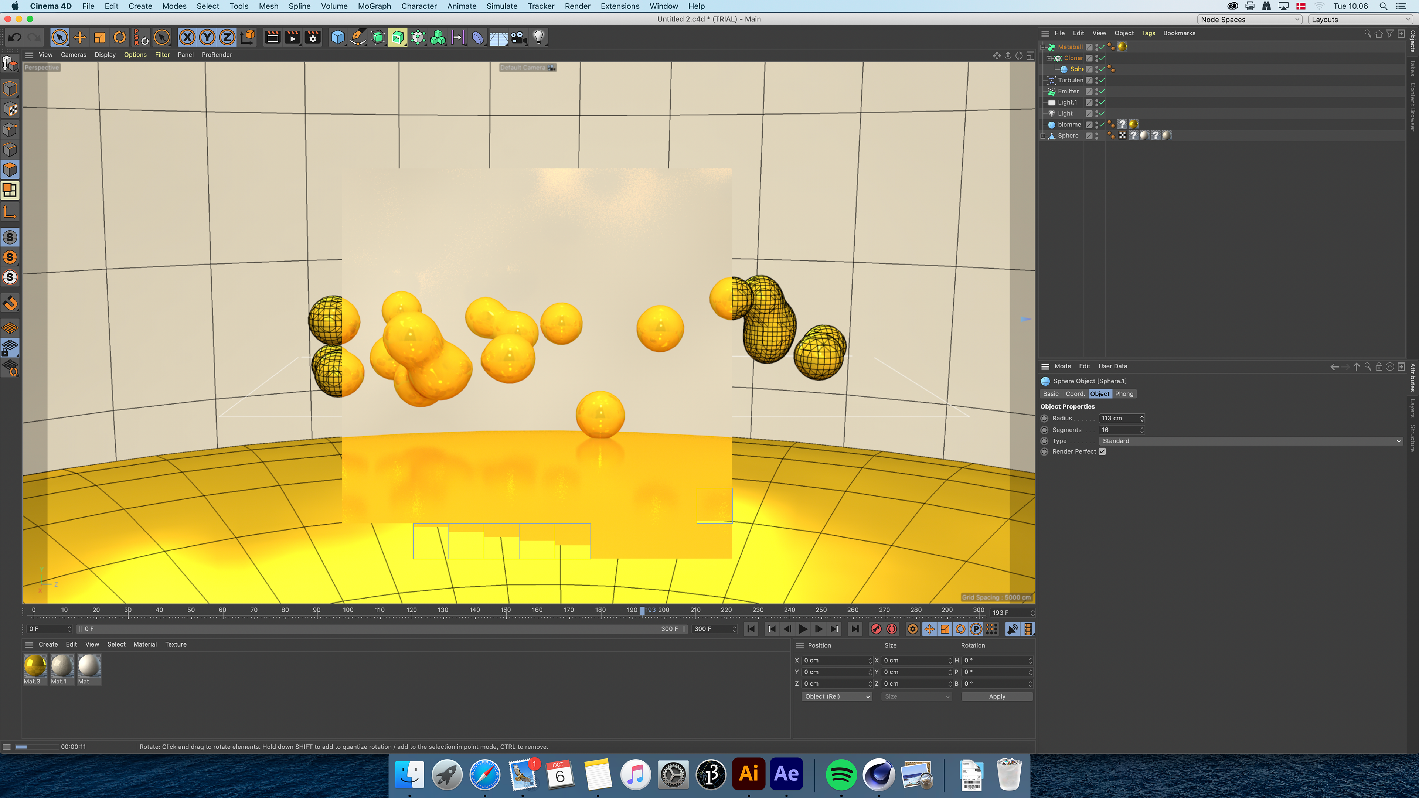The width and height of the screenshot is (1419, 798).
Task: Open the sphere Type dropdown
Action: pyautogui.click(x=1250, y=441)
